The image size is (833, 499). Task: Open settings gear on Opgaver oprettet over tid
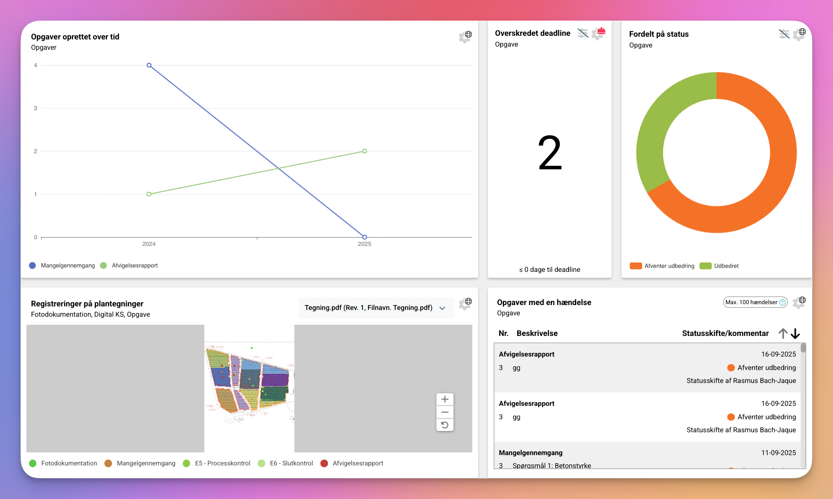coord(465,37)
